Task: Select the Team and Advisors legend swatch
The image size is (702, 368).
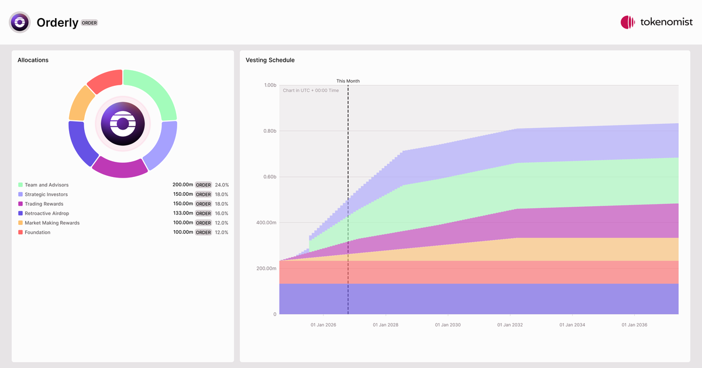Action: click(x=20, y=185)
